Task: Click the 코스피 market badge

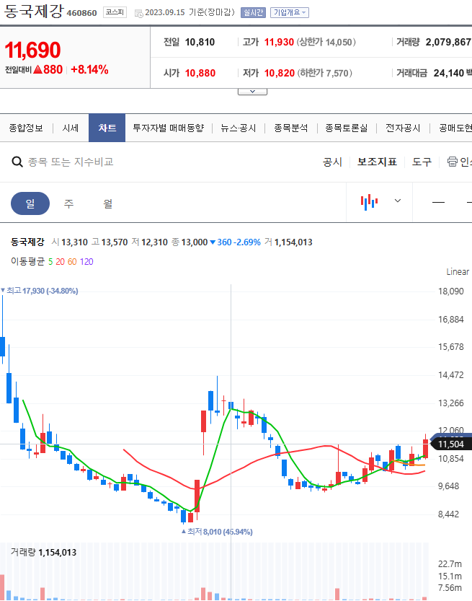Action: click(x=115, y=12)
